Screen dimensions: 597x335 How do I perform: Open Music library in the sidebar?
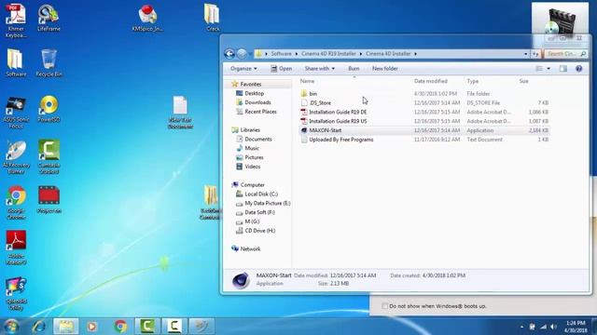point(252,148)
